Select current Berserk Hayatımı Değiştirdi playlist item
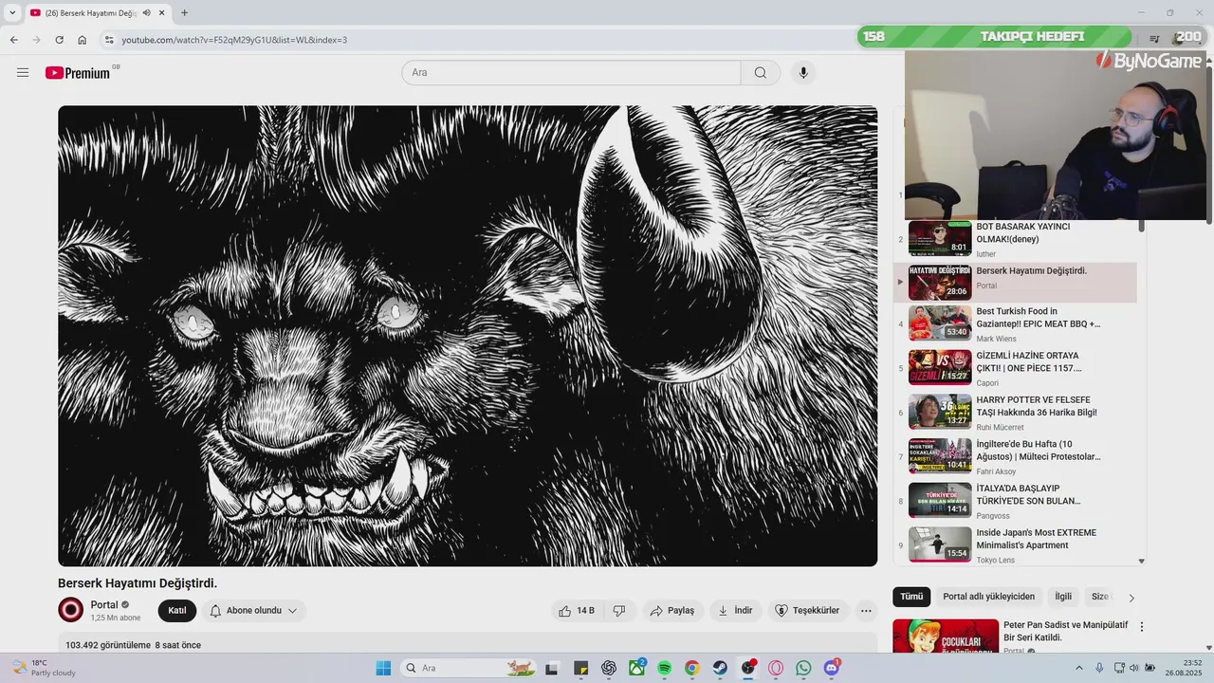This screenshot has height=683, width=1214. [x=1015, y=283]
